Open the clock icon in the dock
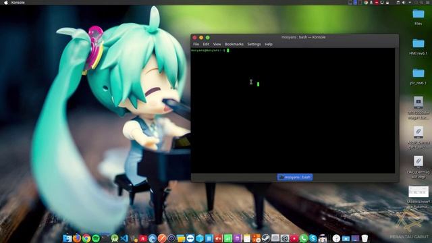Screen dimensions: 432x243 tap(336, 238)
